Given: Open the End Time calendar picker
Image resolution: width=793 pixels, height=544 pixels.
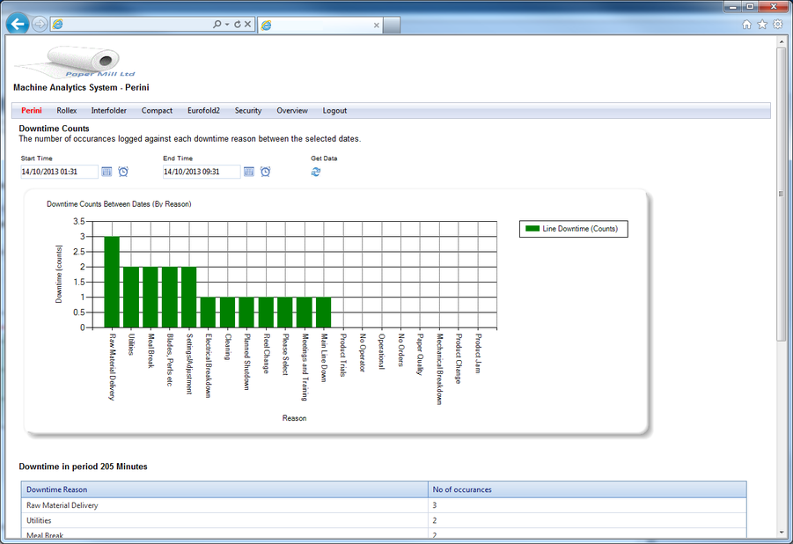Looking at the screenshot, I should coord(249,172).
